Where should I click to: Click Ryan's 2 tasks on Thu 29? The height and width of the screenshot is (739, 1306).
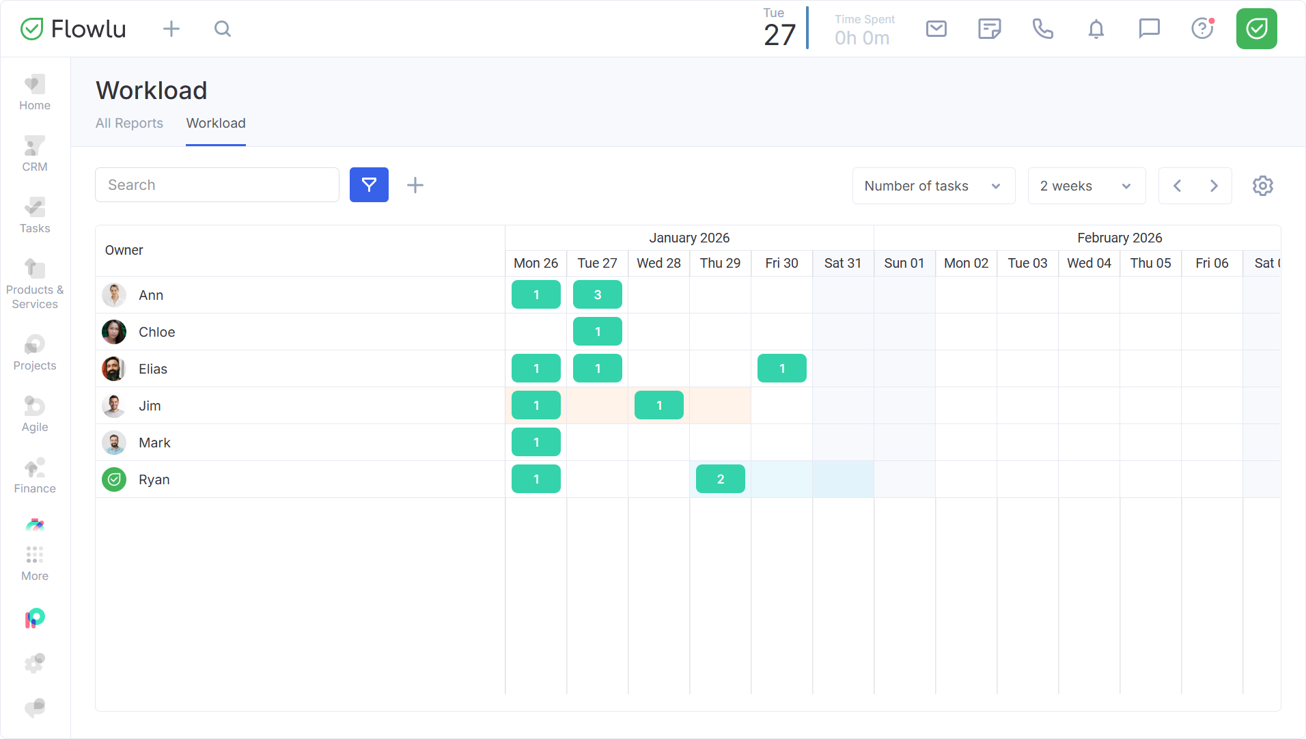click(721, 479)
